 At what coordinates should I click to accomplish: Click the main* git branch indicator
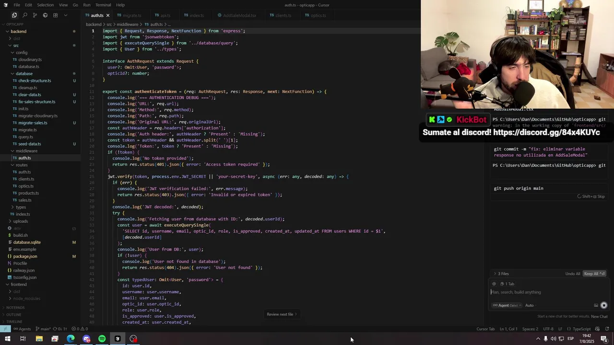tap(44, 329)
